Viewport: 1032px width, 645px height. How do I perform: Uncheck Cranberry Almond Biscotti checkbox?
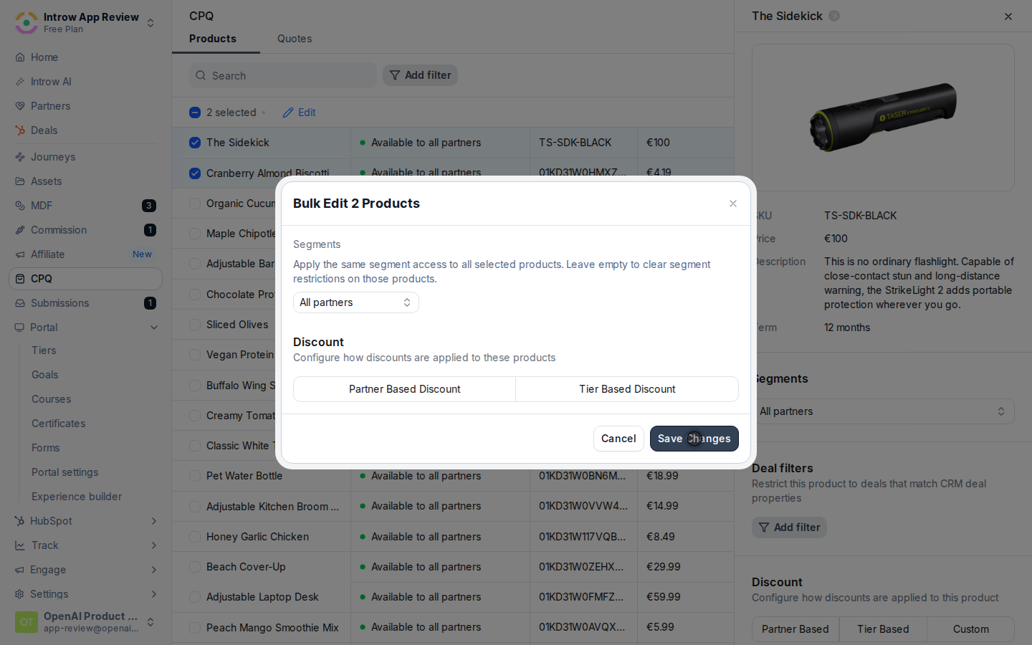(x=195, y=173)
